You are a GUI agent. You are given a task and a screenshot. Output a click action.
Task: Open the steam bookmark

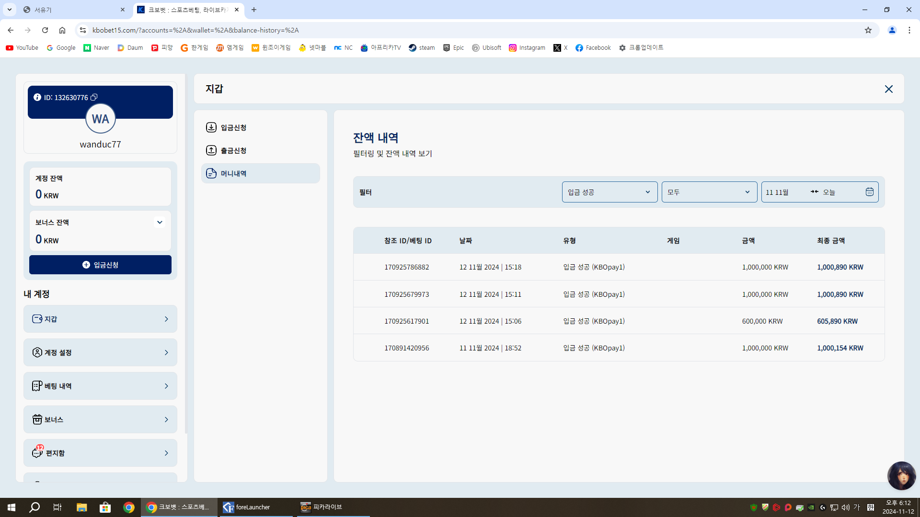422,48
